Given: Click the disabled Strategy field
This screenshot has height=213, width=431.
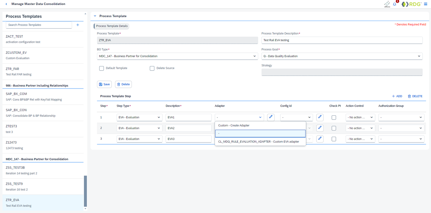Looking at the screenshot, I should coord(342,72).
